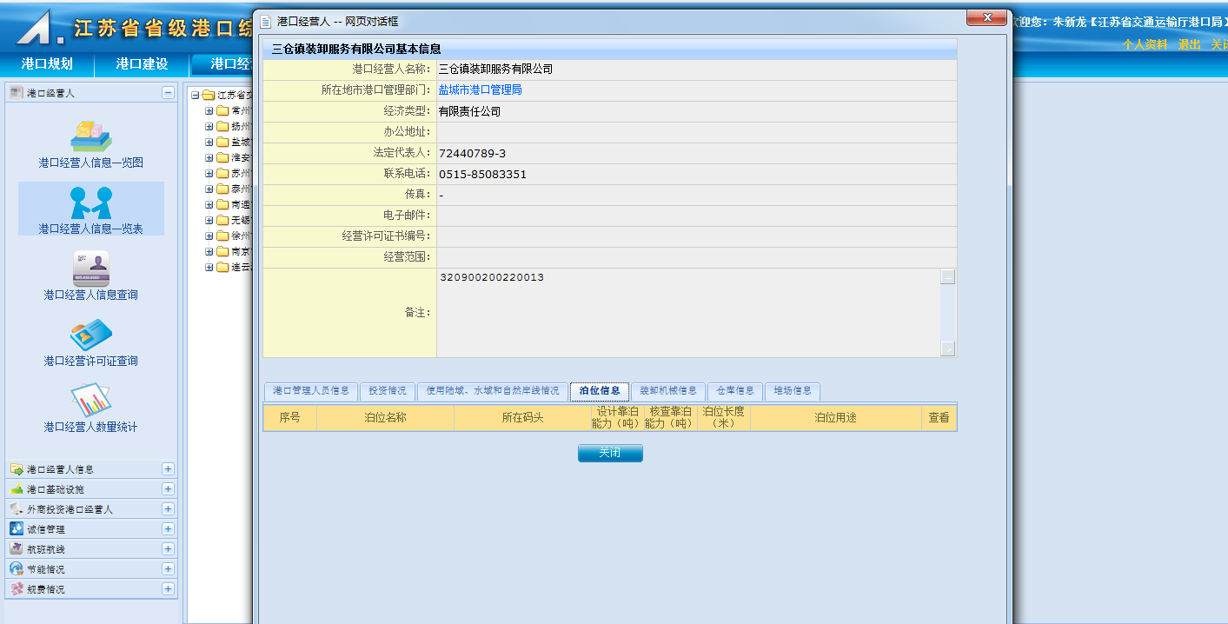Collapse the 港口经营人 sidebar panel

[168, 93]
